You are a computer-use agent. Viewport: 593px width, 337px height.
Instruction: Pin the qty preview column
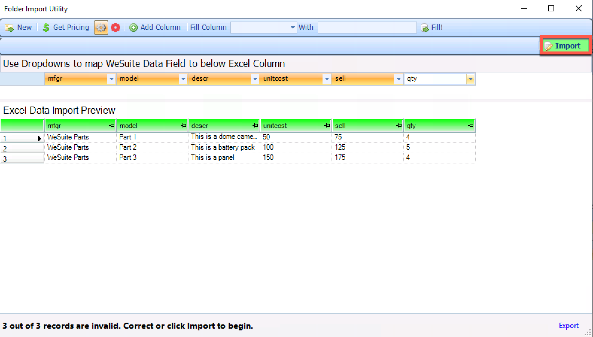click(x=471, y=126)
